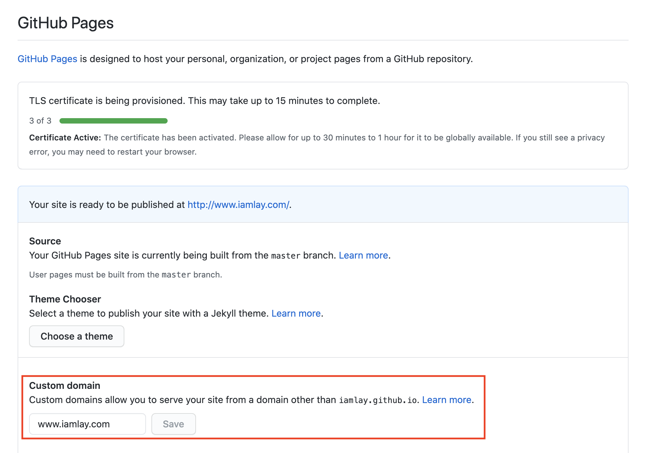Viewport: 659px width, 453px height.
Task: Open the GitHub Pages intro link
Action: [x=47, y=59]
